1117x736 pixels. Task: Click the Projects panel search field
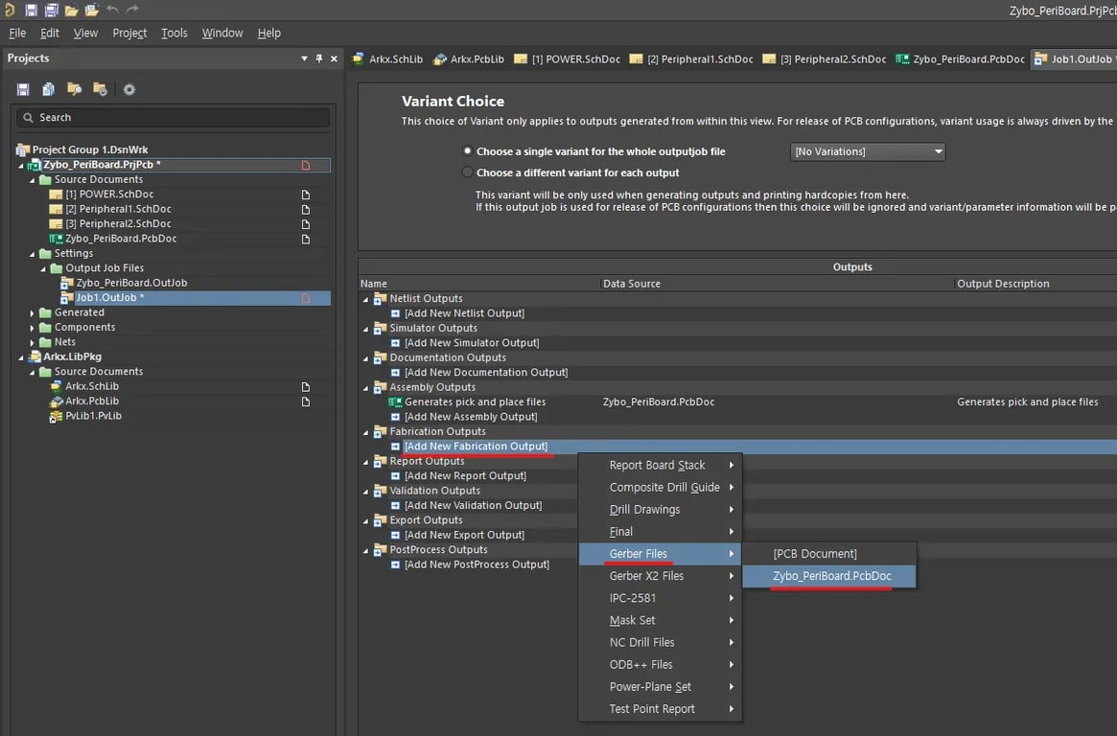[x=173, y=117]
